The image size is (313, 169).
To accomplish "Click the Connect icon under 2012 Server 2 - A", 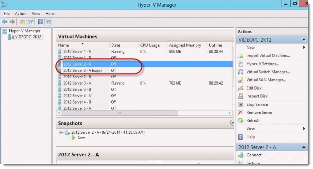I will tap(241, 155).
